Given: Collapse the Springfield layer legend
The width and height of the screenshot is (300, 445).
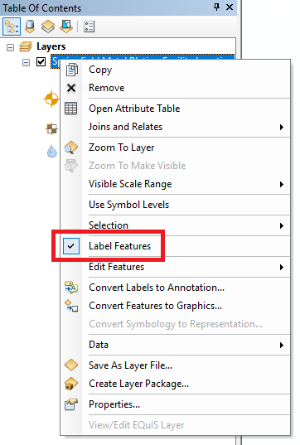Looking at the screenshot, I should [x=26, y=62].
